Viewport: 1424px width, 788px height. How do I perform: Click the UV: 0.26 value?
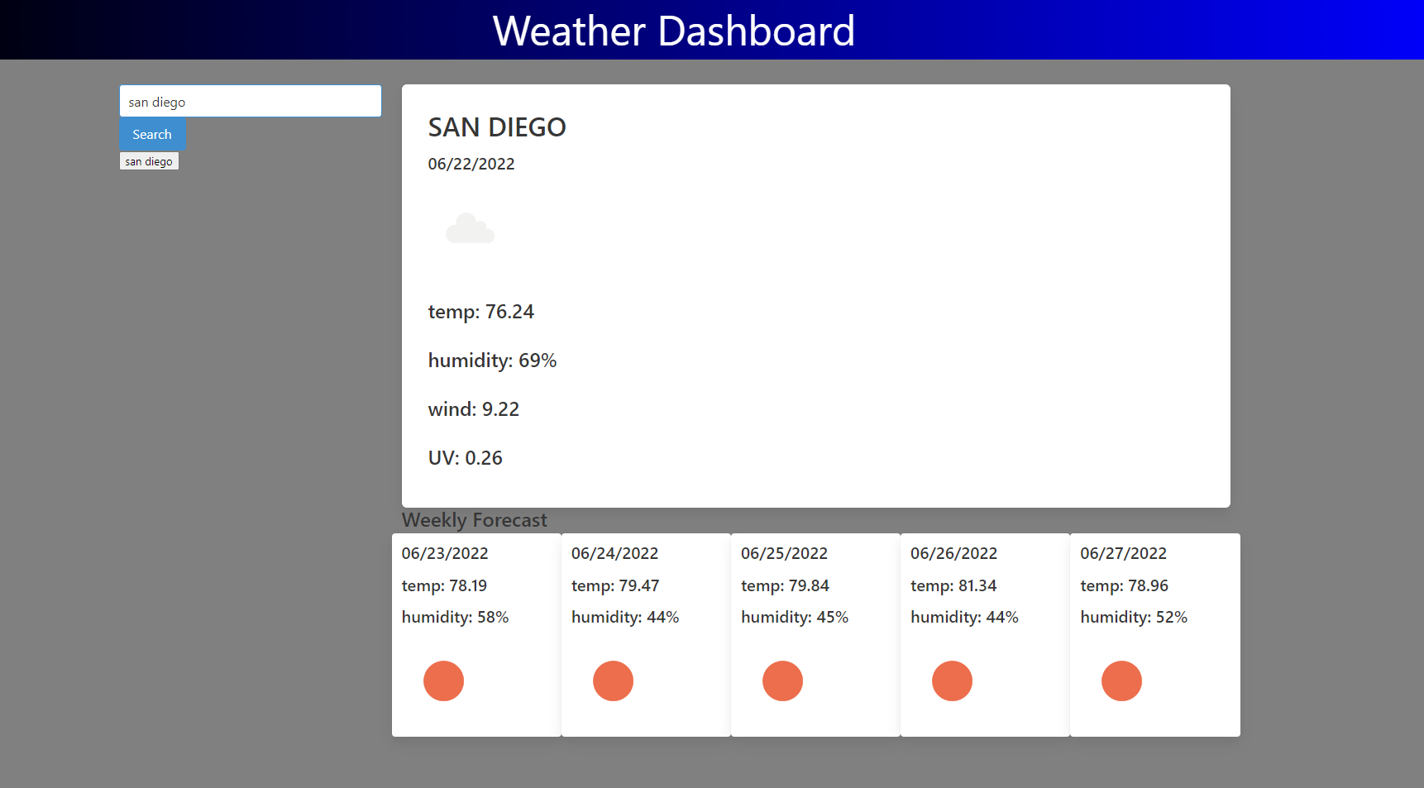click(465, 457)
